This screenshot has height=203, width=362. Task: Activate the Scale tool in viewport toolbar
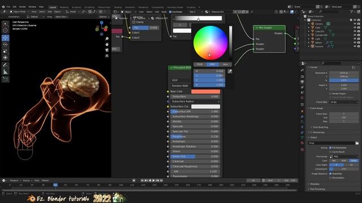click(5, 51)
